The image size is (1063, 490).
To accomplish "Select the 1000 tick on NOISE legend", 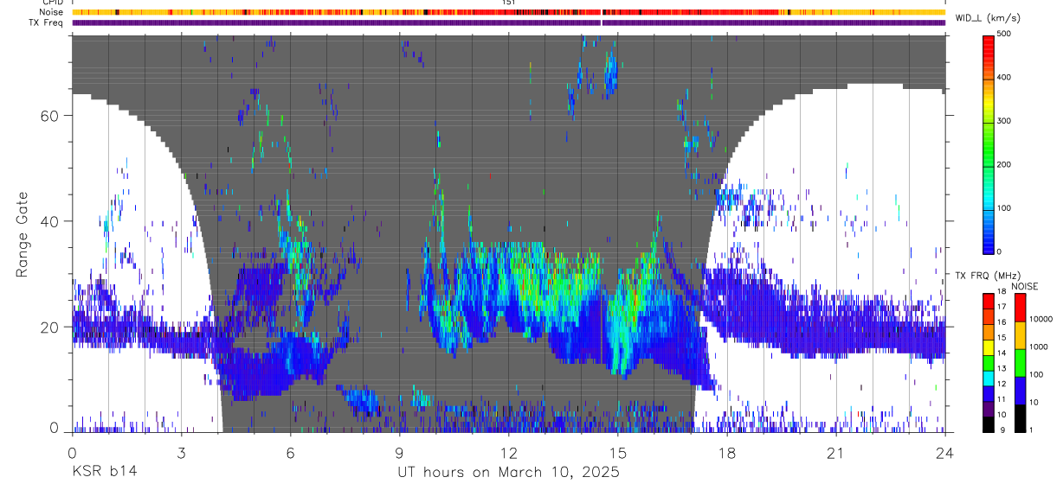I will [x=1040, y=347].
